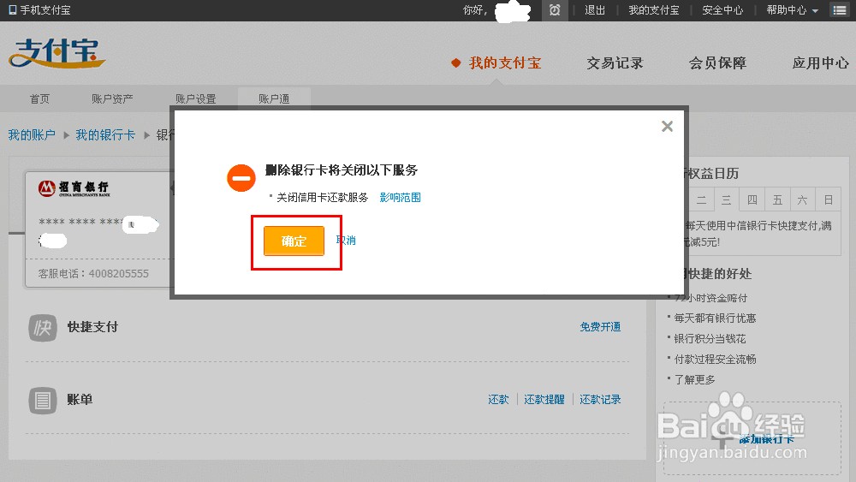Select 会员保障 navigation tab
The height and width of the screenshot is (482, 856).
(717, 62)
